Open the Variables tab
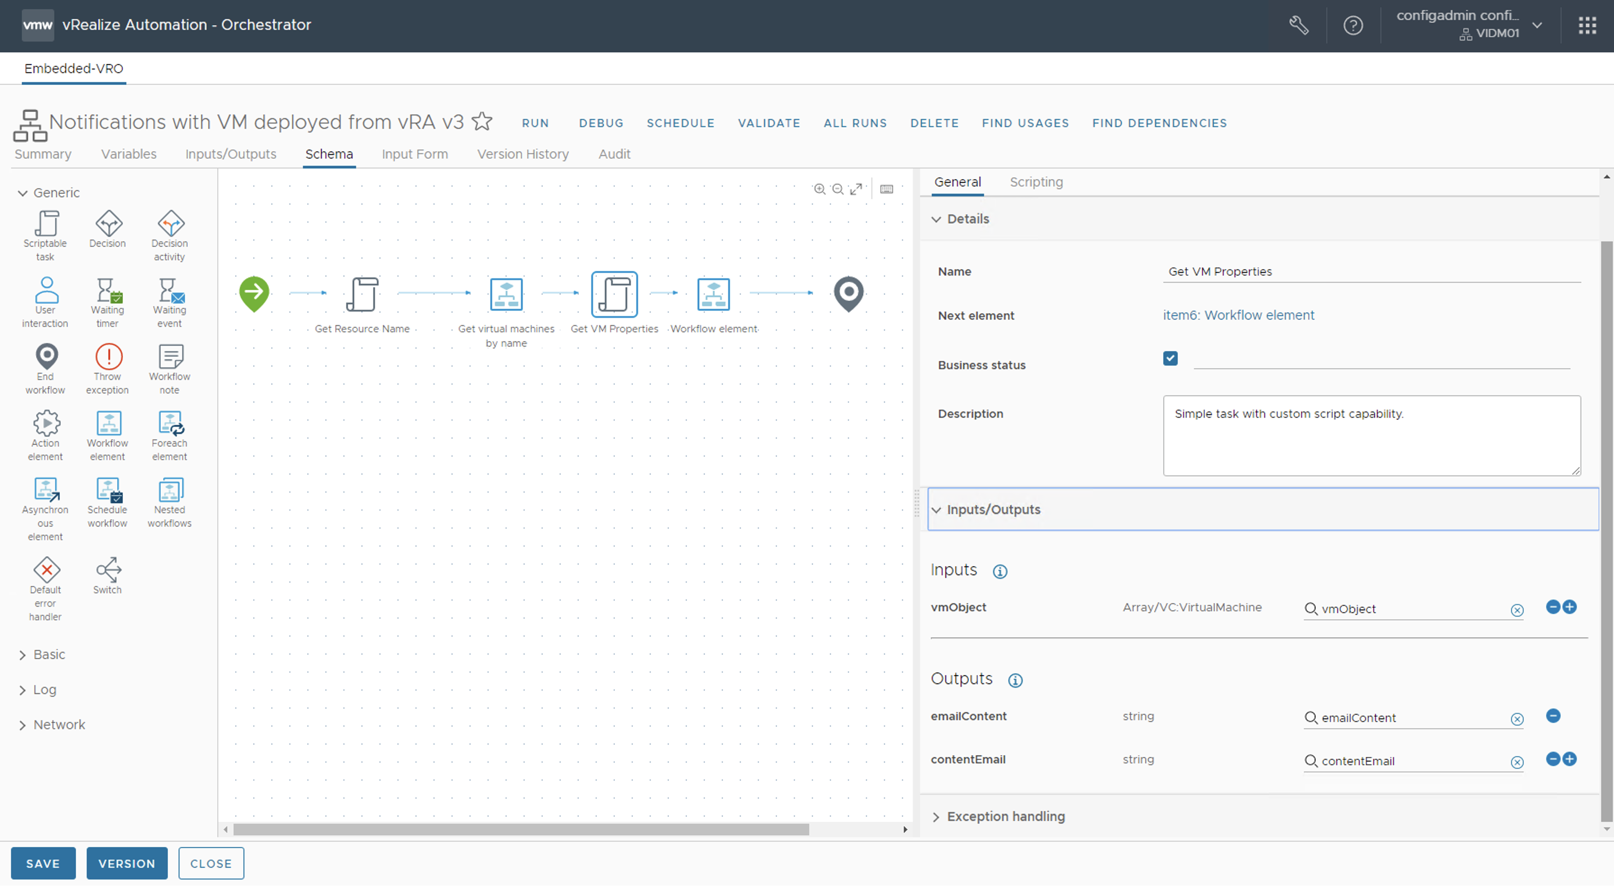This screenshot has height=886, width=1614. (128, 154)
